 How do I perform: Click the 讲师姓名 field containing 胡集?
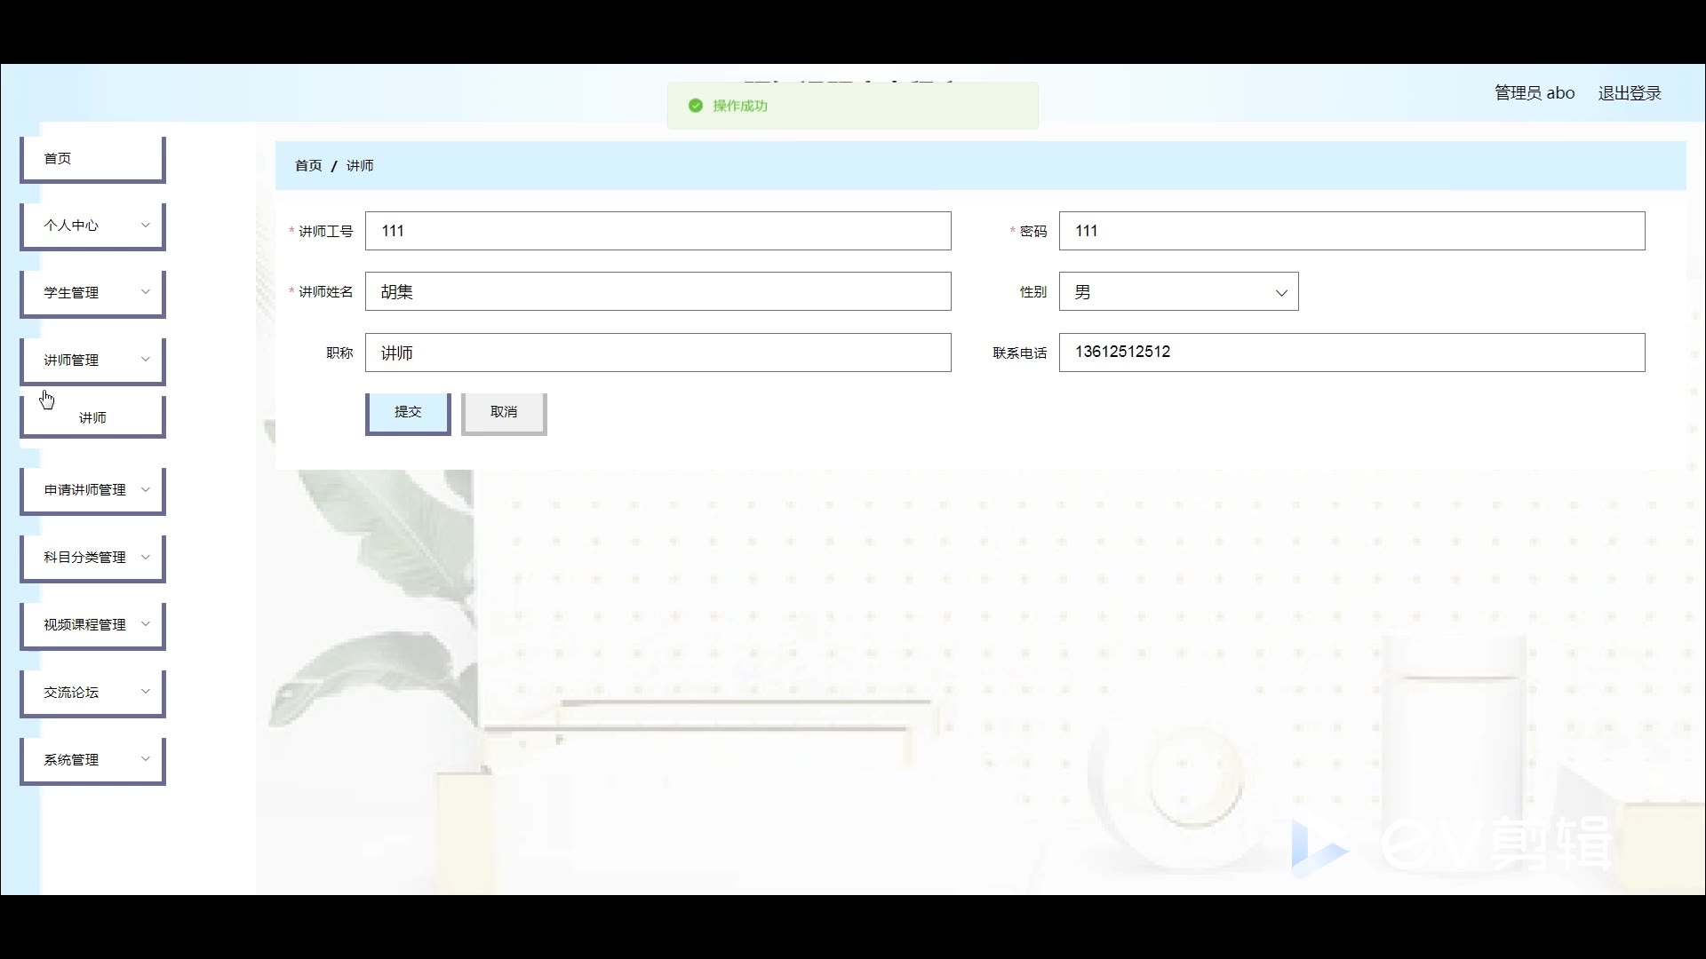[x=658, y=292]
